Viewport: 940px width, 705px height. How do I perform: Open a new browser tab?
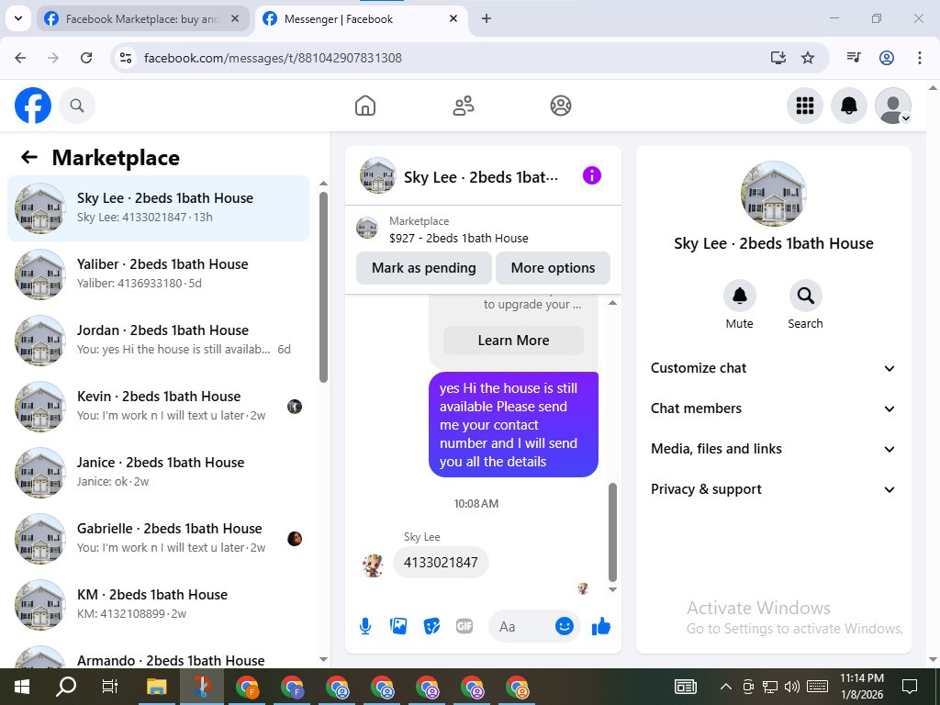pyautogui.click(x=487, y=18)
